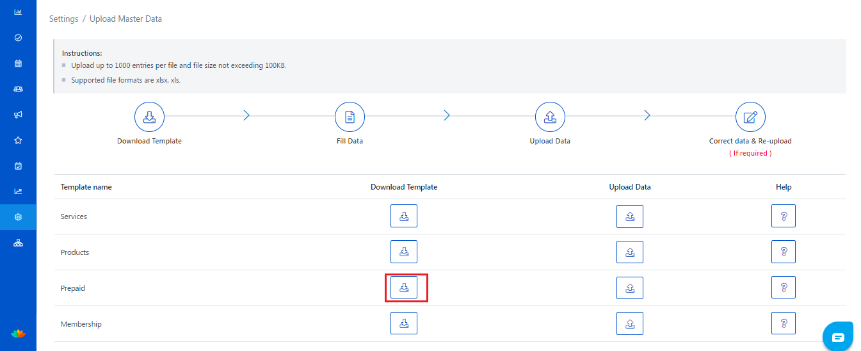The image size is (861, 351).
Task: Click the Upload Data step label
Action: pos(550,141)
